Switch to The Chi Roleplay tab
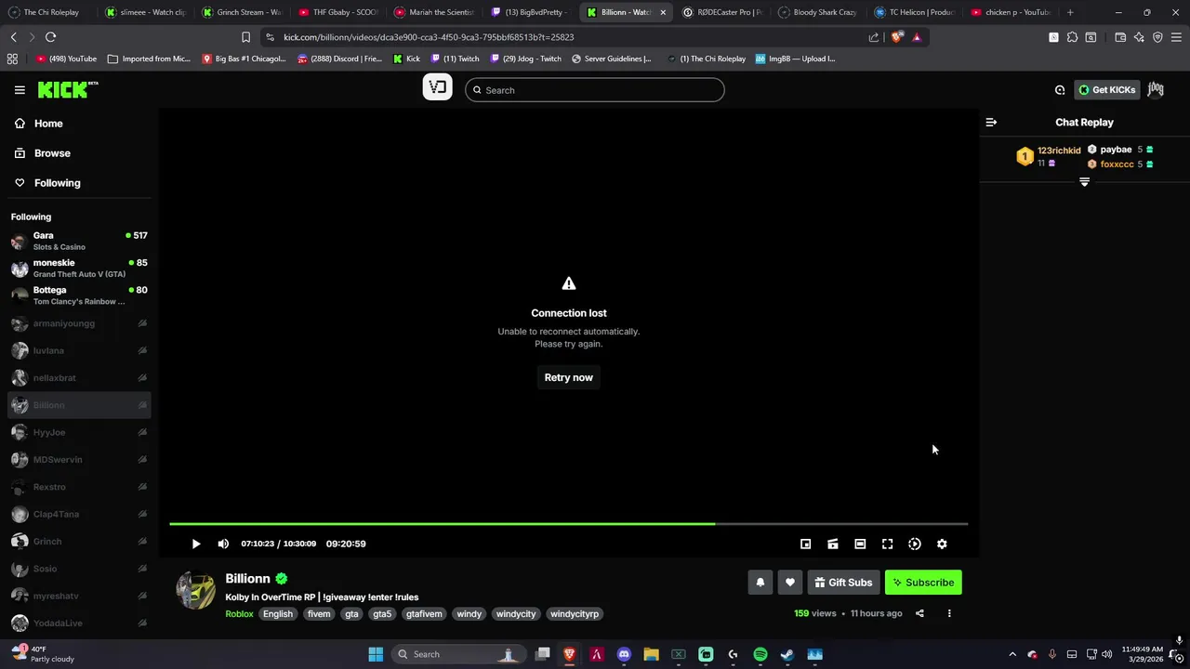This screenshot has width=1190, height=669. click(47, 12)
